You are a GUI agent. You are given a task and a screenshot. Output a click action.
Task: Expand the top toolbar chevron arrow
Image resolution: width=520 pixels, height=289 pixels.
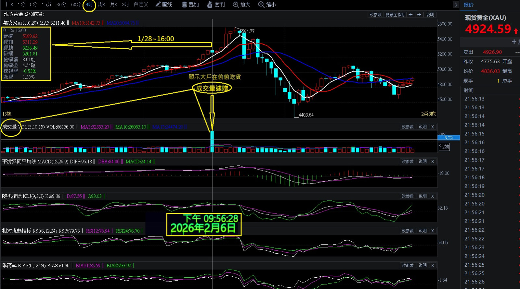click(456, 5)
